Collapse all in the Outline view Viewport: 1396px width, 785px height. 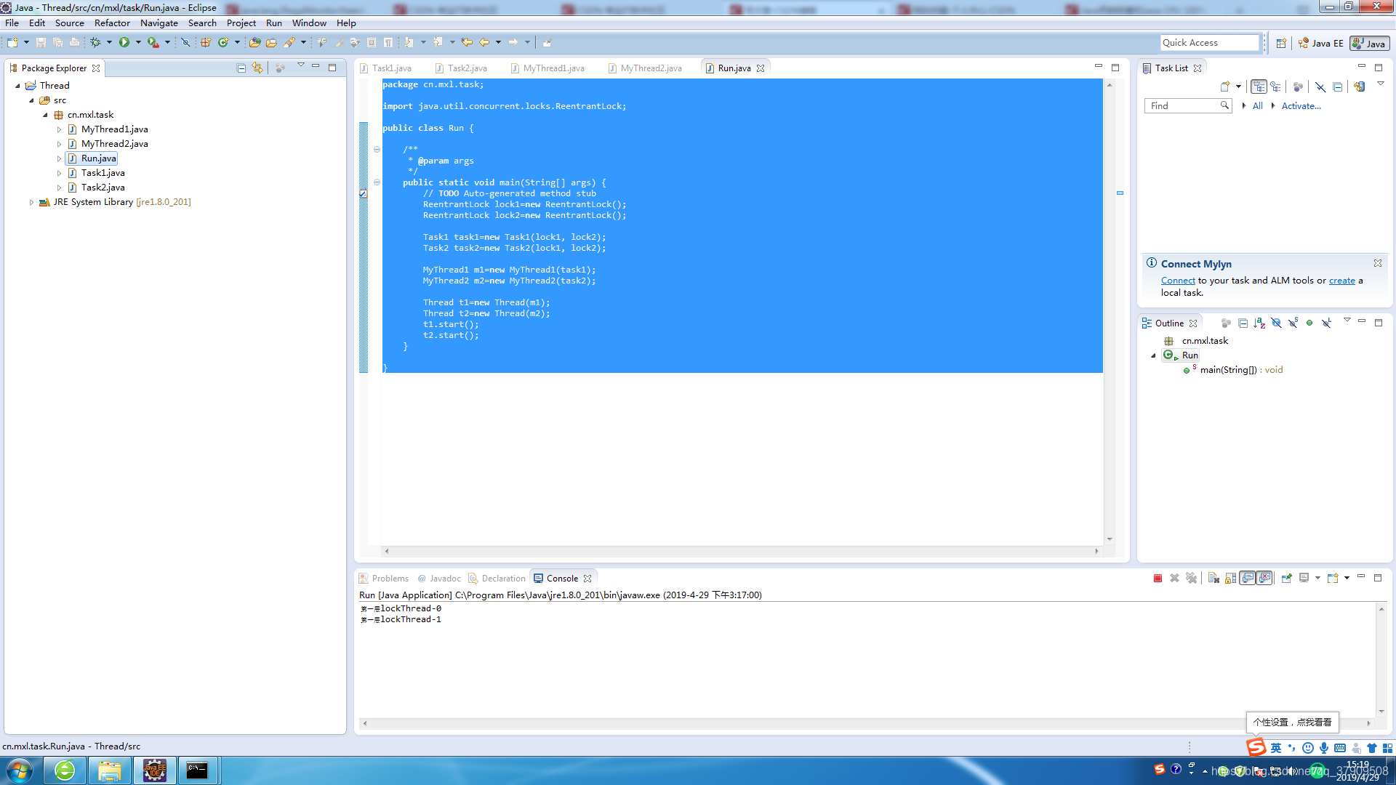[x=1243, y=323]
